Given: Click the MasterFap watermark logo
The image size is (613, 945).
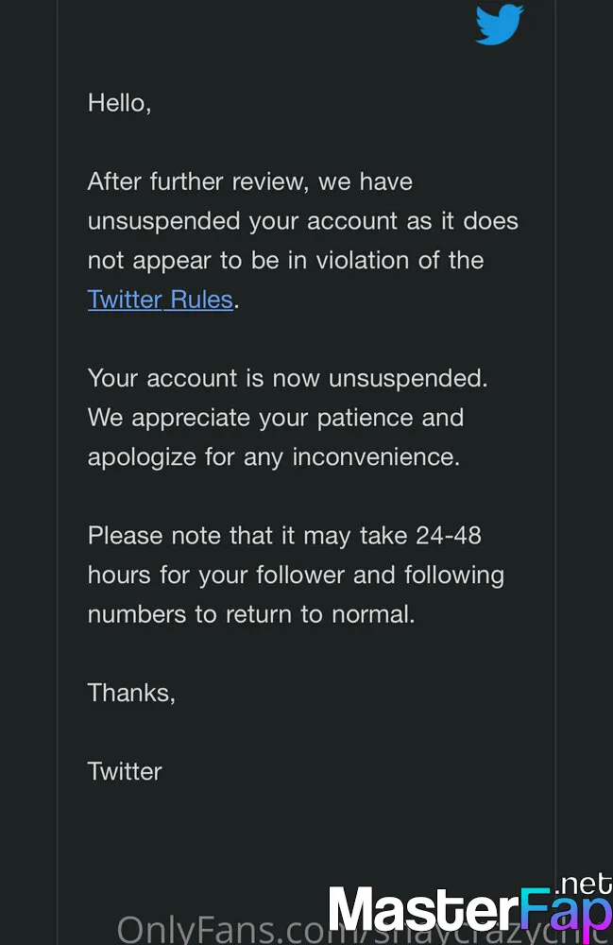Looking at the screenshot, I should pos(470,906).
